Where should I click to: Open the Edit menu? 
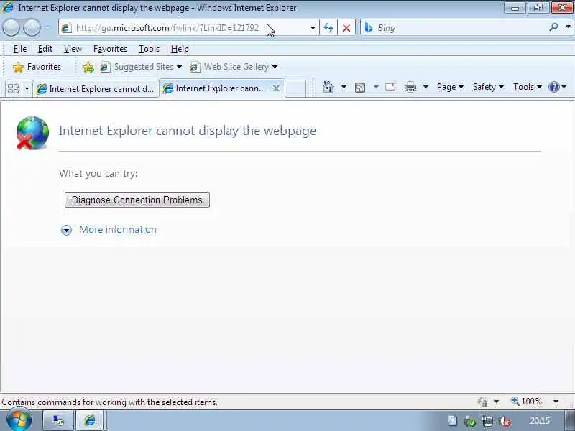[x=45, y=49]
